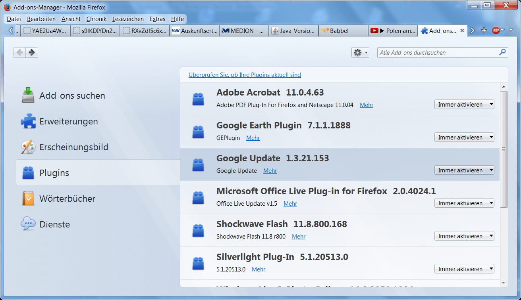Screen dimensions: 521x300
Task: Switch to the Polen am... YouTube tab
Action: click(x=393, y=31)
